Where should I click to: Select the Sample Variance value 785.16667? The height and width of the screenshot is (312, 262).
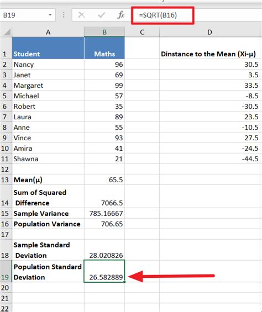click(104, 214)
